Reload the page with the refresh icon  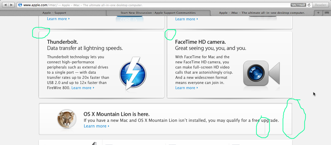[309, 5]
